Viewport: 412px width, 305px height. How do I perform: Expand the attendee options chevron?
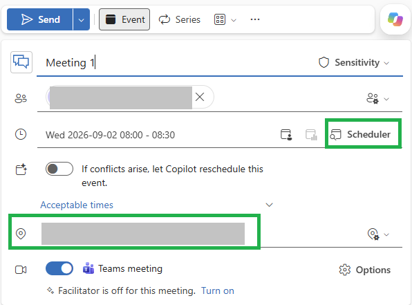click(386, 99)
